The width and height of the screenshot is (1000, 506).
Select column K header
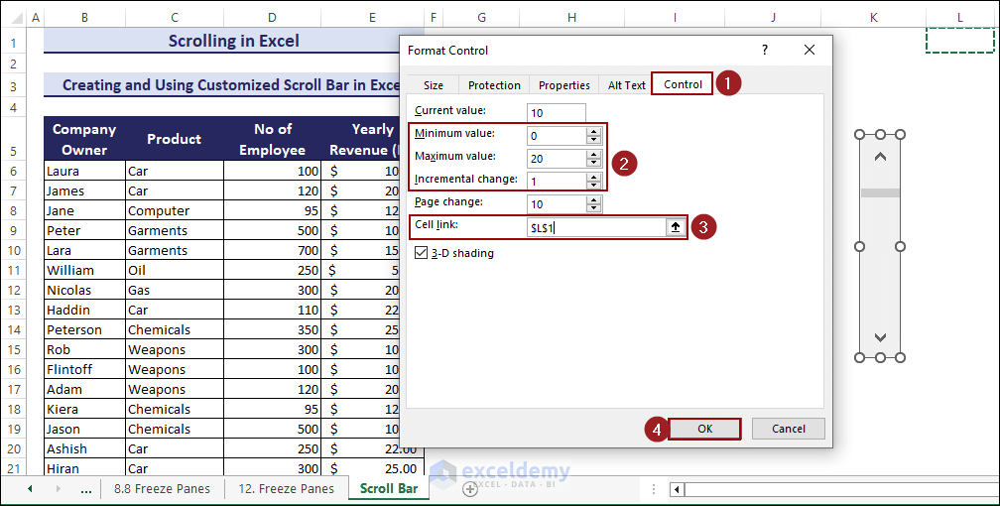point(874,18)
